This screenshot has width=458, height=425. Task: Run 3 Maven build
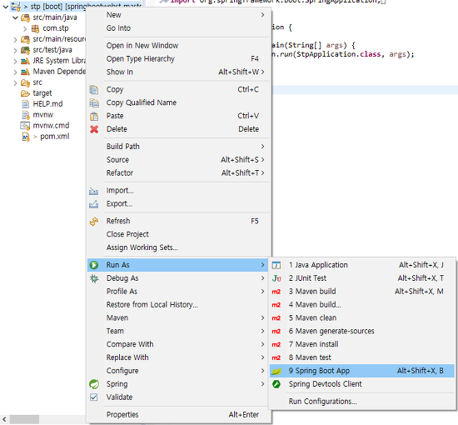pos(362,292)
